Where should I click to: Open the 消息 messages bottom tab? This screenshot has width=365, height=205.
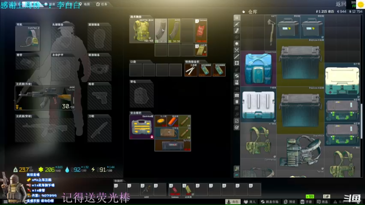click(x=323, y=202)
